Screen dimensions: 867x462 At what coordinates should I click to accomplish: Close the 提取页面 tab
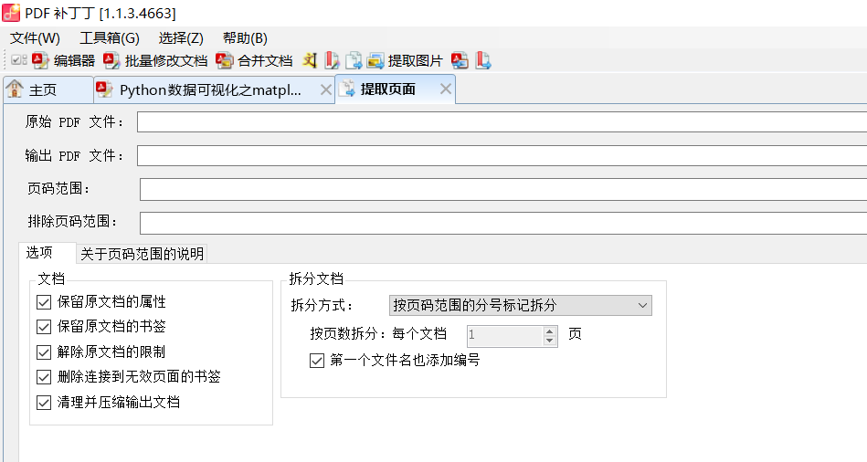(446, 89)
